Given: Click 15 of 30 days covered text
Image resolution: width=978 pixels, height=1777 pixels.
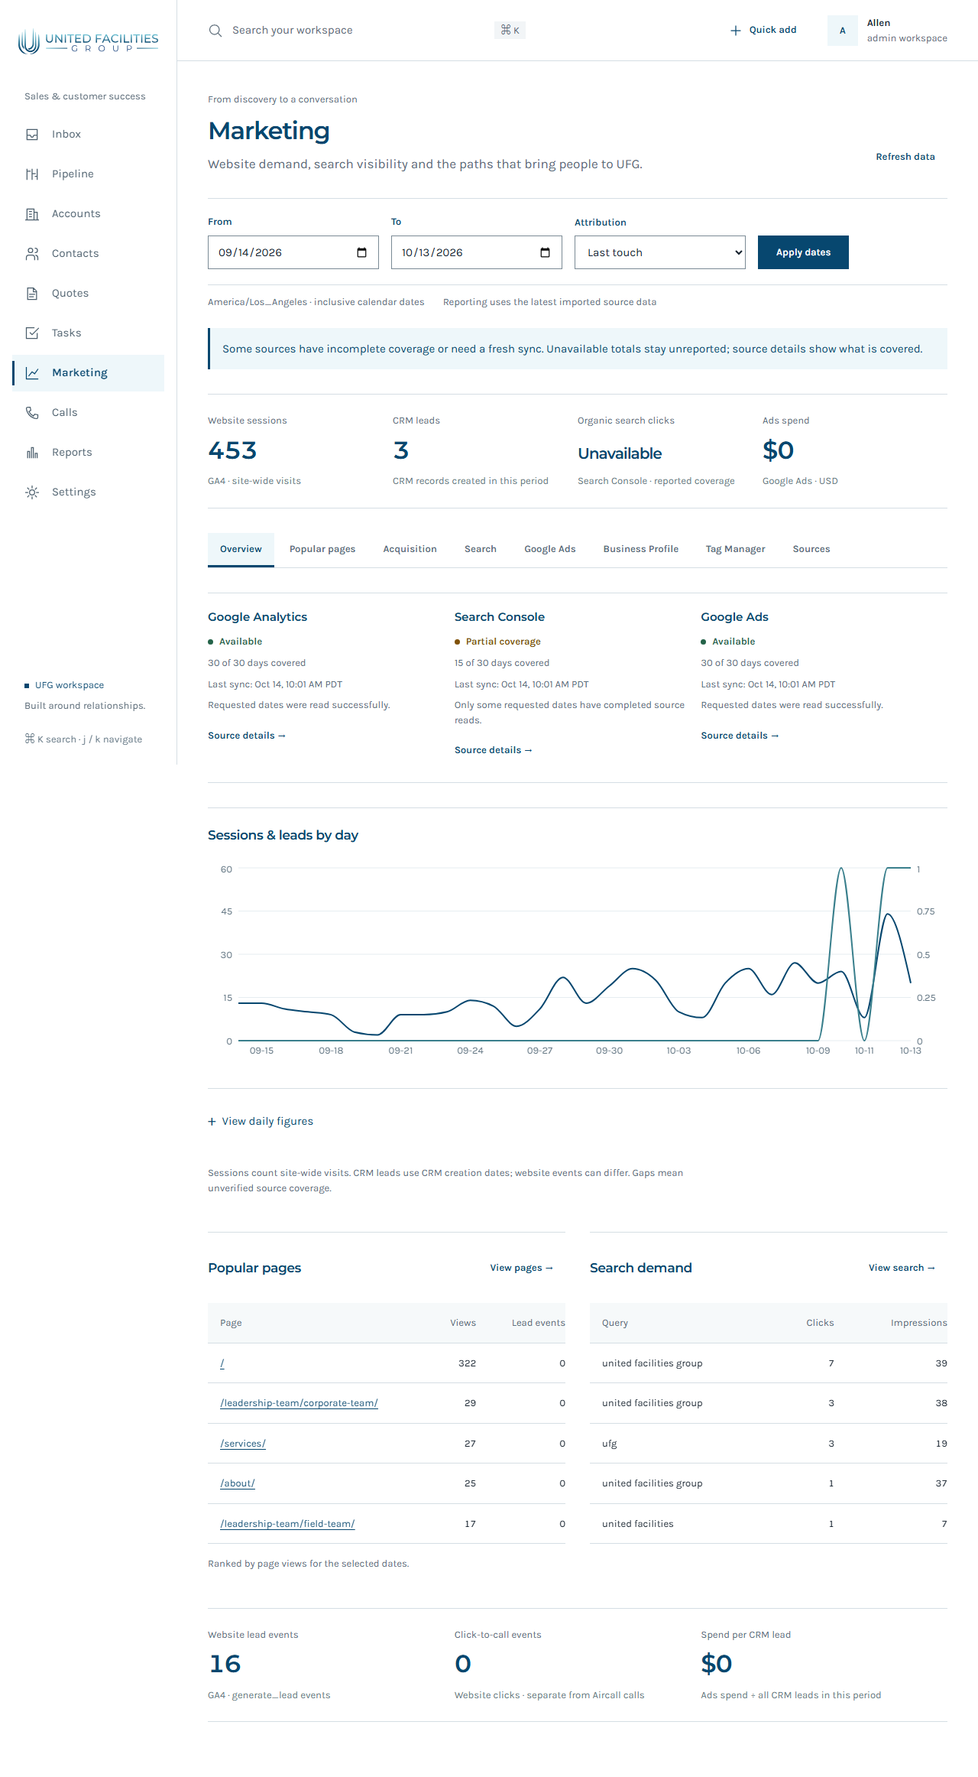Looking at the screenshot, I should click(x=502, y=663).
